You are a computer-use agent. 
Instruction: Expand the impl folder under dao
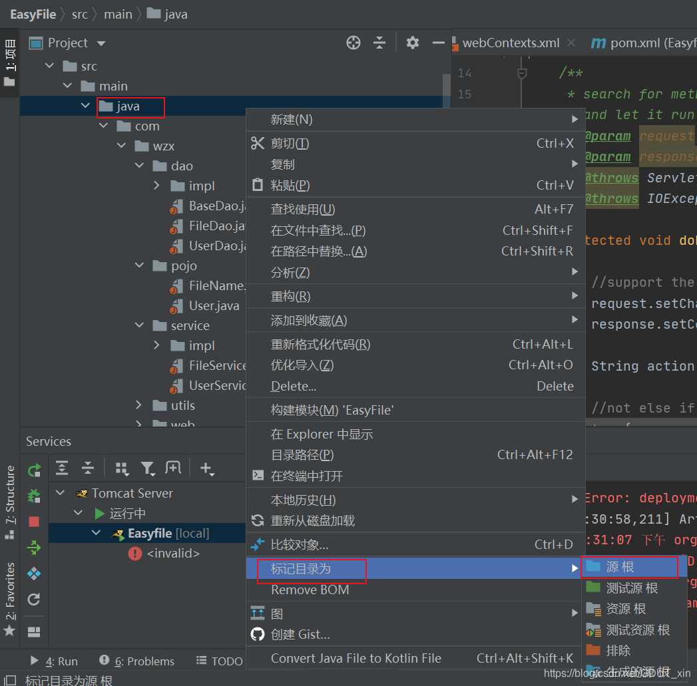(156, 185)
